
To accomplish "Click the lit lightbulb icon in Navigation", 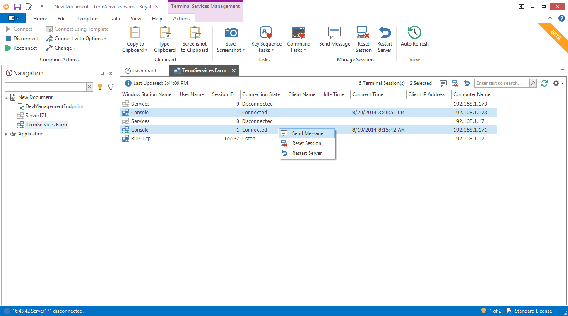I will point(100,87).
